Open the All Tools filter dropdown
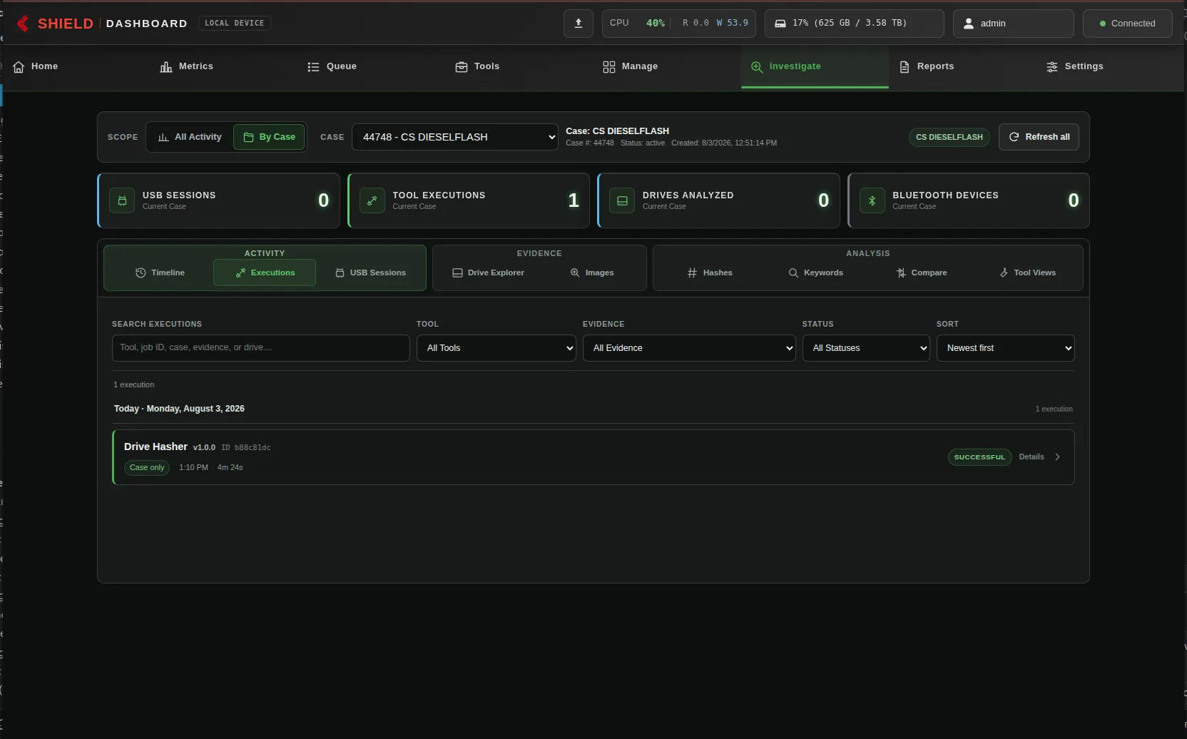Screen dimensions: 1187x739 (496, 348)
